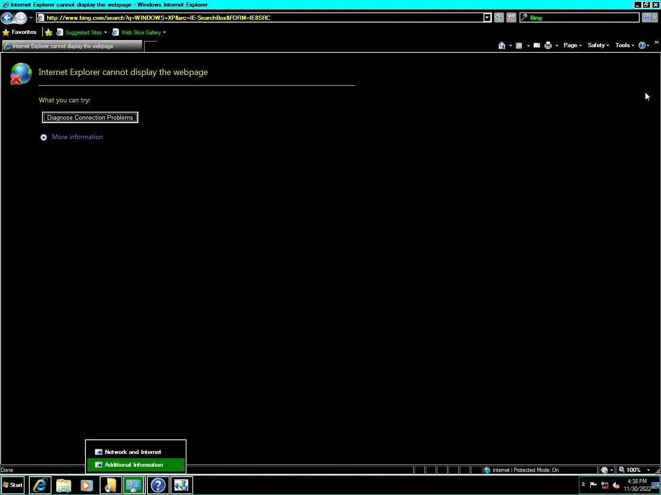The image size is (661, 495).
Task: Select Network and Internet in taskbar popup
Action: (x=136, y=452)
